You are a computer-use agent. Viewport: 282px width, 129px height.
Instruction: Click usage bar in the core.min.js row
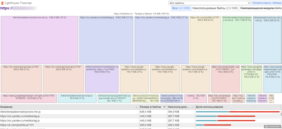[x=238, y=112]
